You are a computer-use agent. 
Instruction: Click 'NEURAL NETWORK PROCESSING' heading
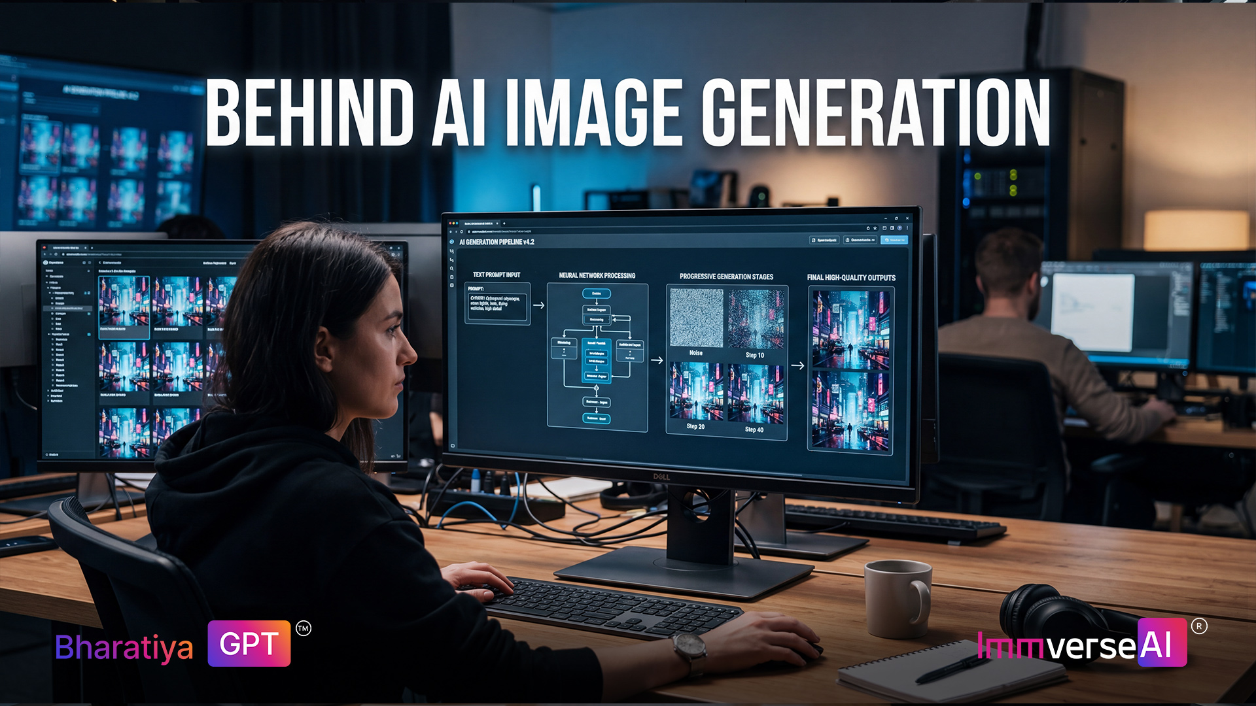point(597,275)
